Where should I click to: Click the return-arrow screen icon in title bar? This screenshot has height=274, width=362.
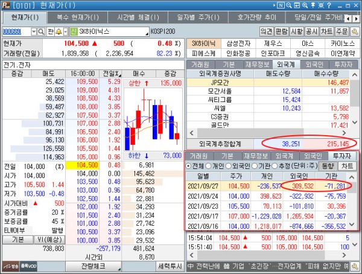click(297, 5)
